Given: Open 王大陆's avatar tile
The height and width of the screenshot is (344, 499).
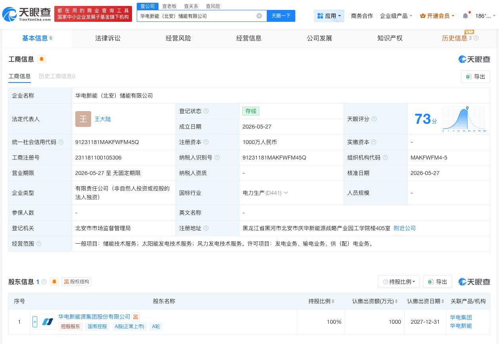Looking at the screenshot, I should point(83,119).
